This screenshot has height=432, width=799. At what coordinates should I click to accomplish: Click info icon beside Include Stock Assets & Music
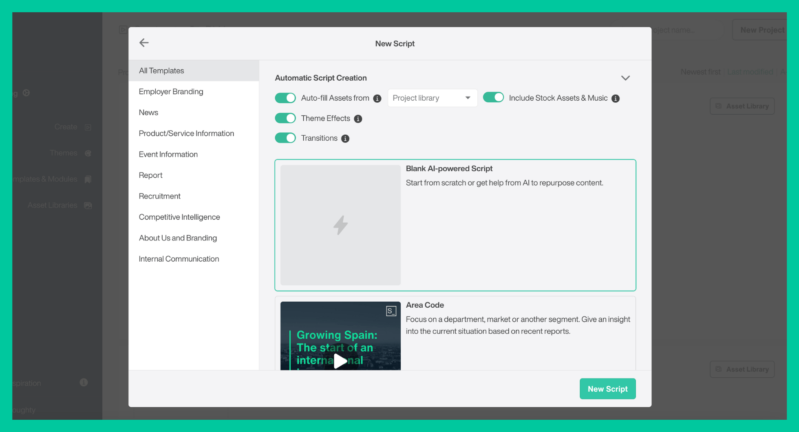coord(616,99)
